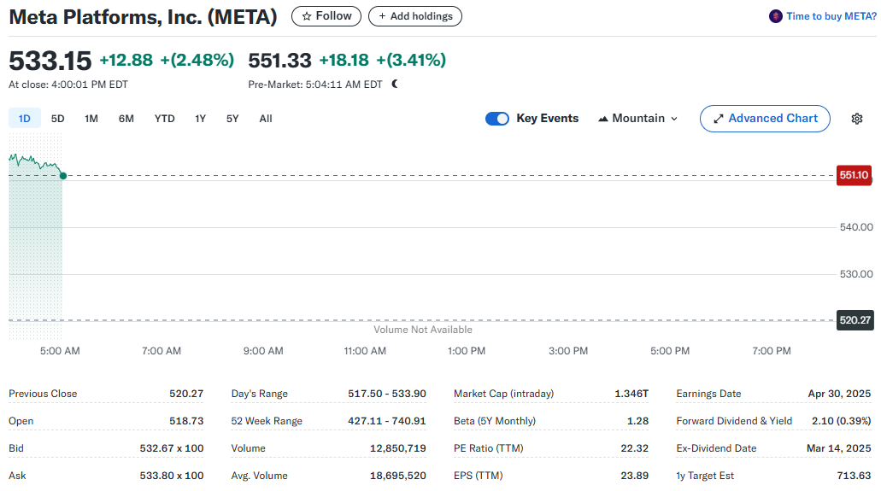Click the closing price 533.15

[x=50, y=61]
